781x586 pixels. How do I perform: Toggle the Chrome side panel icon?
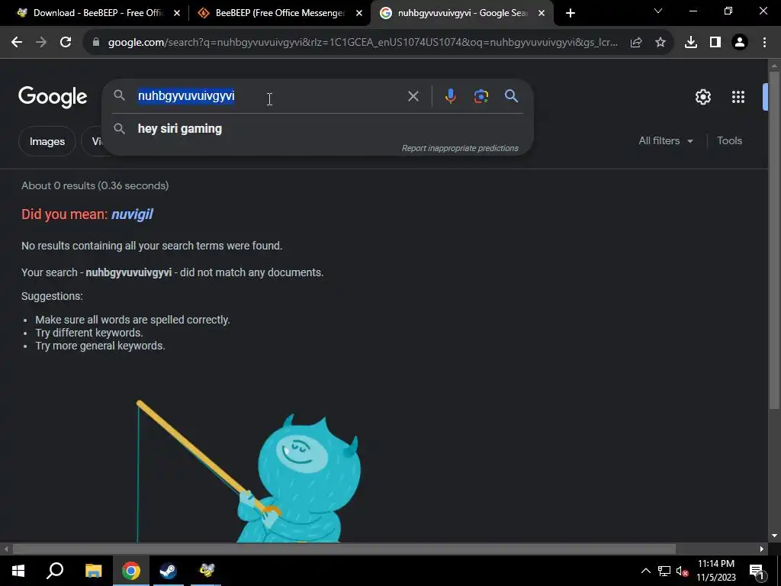pyautogui.click(x=715, y=43)
